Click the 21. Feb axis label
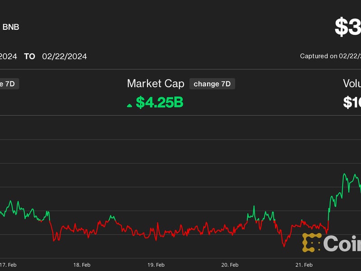Image resolution: width=361 pixels, height=271 pixels. tap(304, 265)
